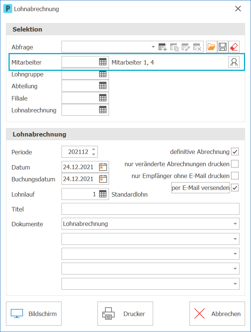Open the Mitarbeiter lookup table icon
Image resolution: width=251 pixels, height=332 pixels.
103,62
